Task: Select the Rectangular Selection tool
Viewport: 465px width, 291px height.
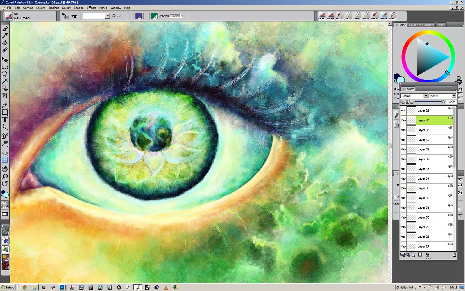Action: click(5, 67)
